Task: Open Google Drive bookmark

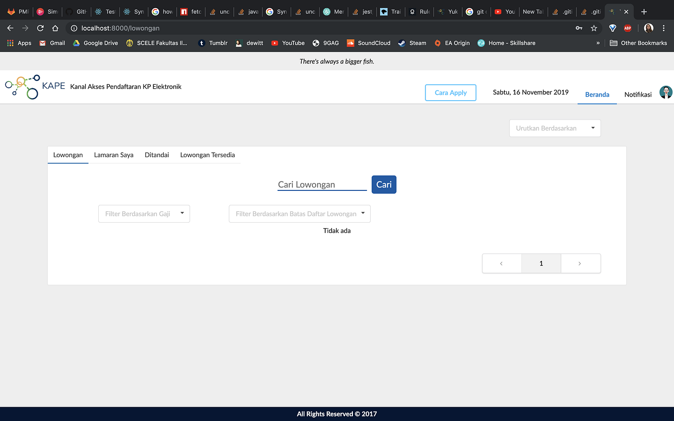Action: click(x=95, y=43)
